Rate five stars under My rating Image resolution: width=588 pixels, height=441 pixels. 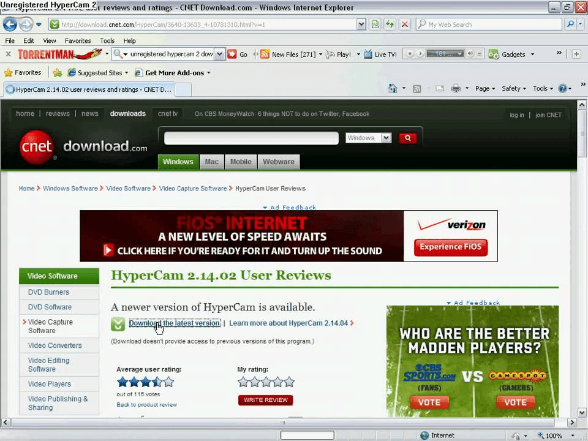(289, 382)
